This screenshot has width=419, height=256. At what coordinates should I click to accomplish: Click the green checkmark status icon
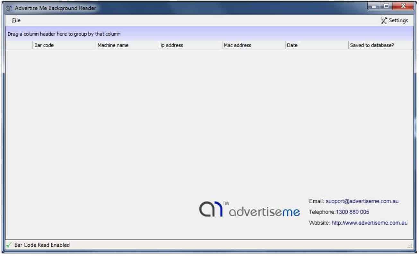[9, 245]
